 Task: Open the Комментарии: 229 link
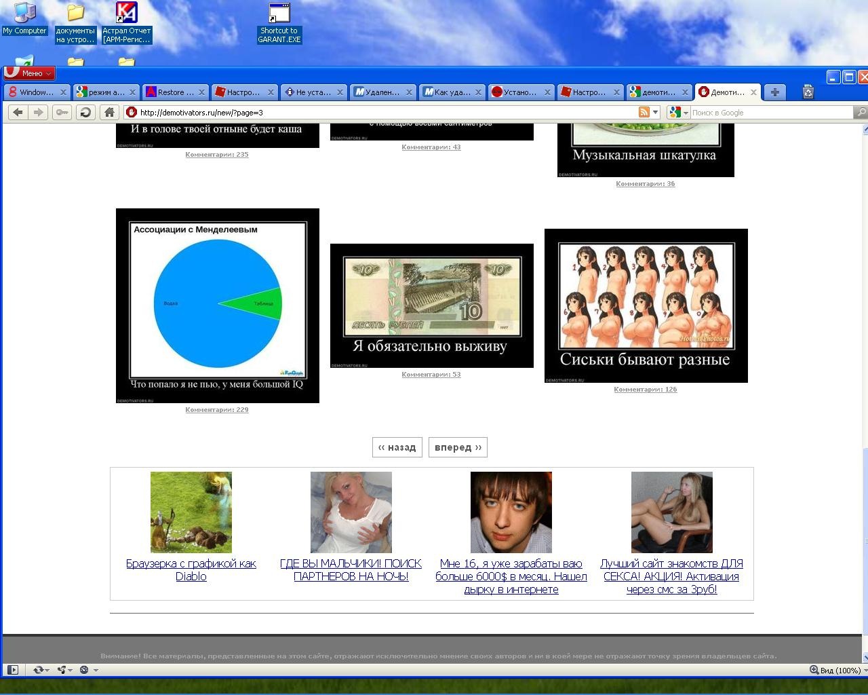(x=217, y=410)
